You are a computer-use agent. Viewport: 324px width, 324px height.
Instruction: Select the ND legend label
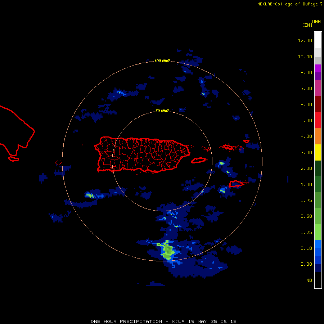point(309,280)
